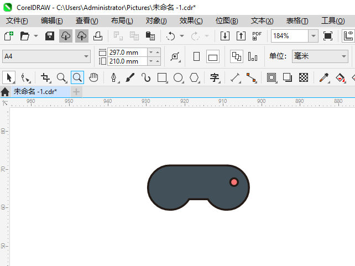The image size is (355, 266).
Task: Click the 184% zoom level field
Action: point(290,36)
